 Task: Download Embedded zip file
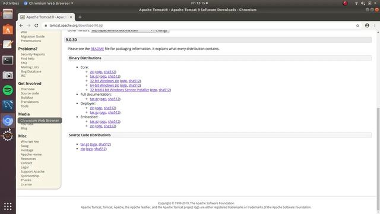(92, 126)
